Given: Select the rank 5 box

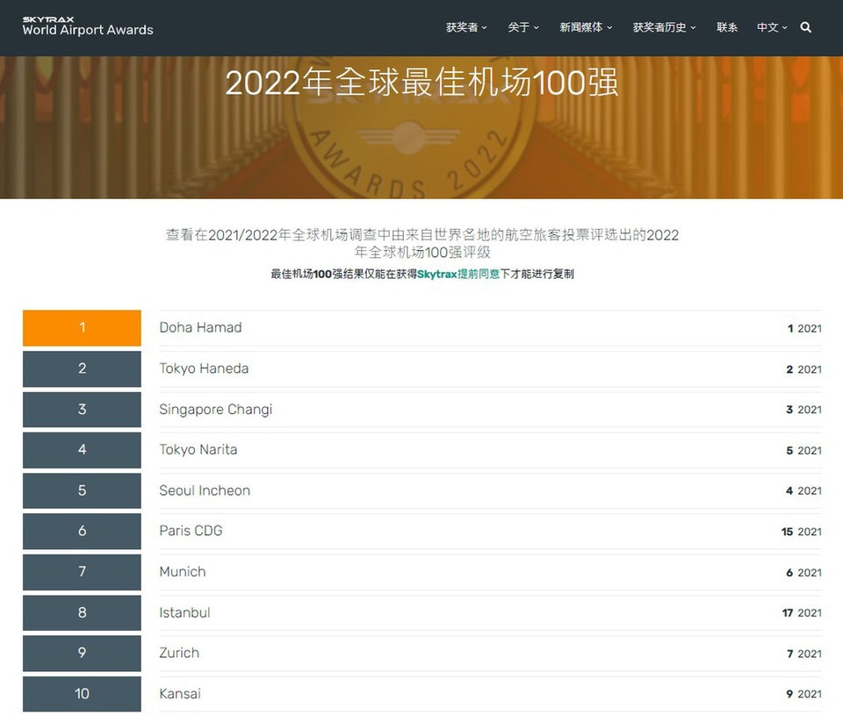Looking at the screenshot, I should point(82,490).
